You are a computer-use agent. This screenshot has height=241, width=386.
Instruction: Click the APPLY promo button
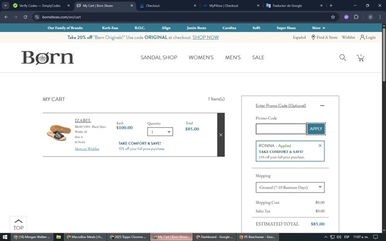click(316, 129)
